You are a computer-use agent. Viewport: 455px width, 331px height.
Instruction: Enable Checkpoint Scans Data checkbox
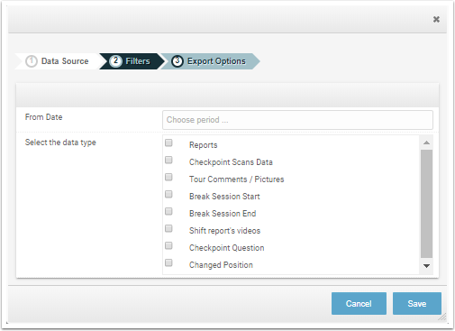(x=168, y=160)
